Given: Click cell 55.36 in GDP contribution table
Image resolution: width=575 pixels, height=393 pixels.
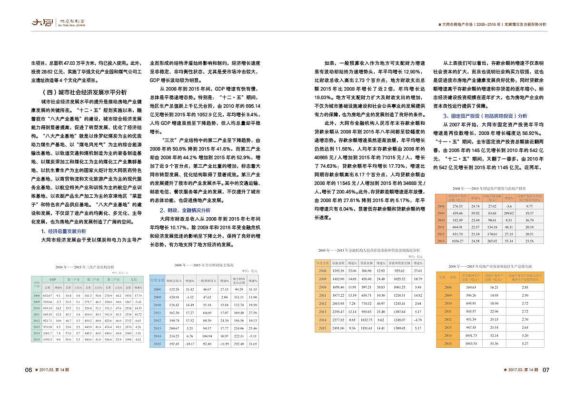Looking at the screenshot, I should pos(494,343).
